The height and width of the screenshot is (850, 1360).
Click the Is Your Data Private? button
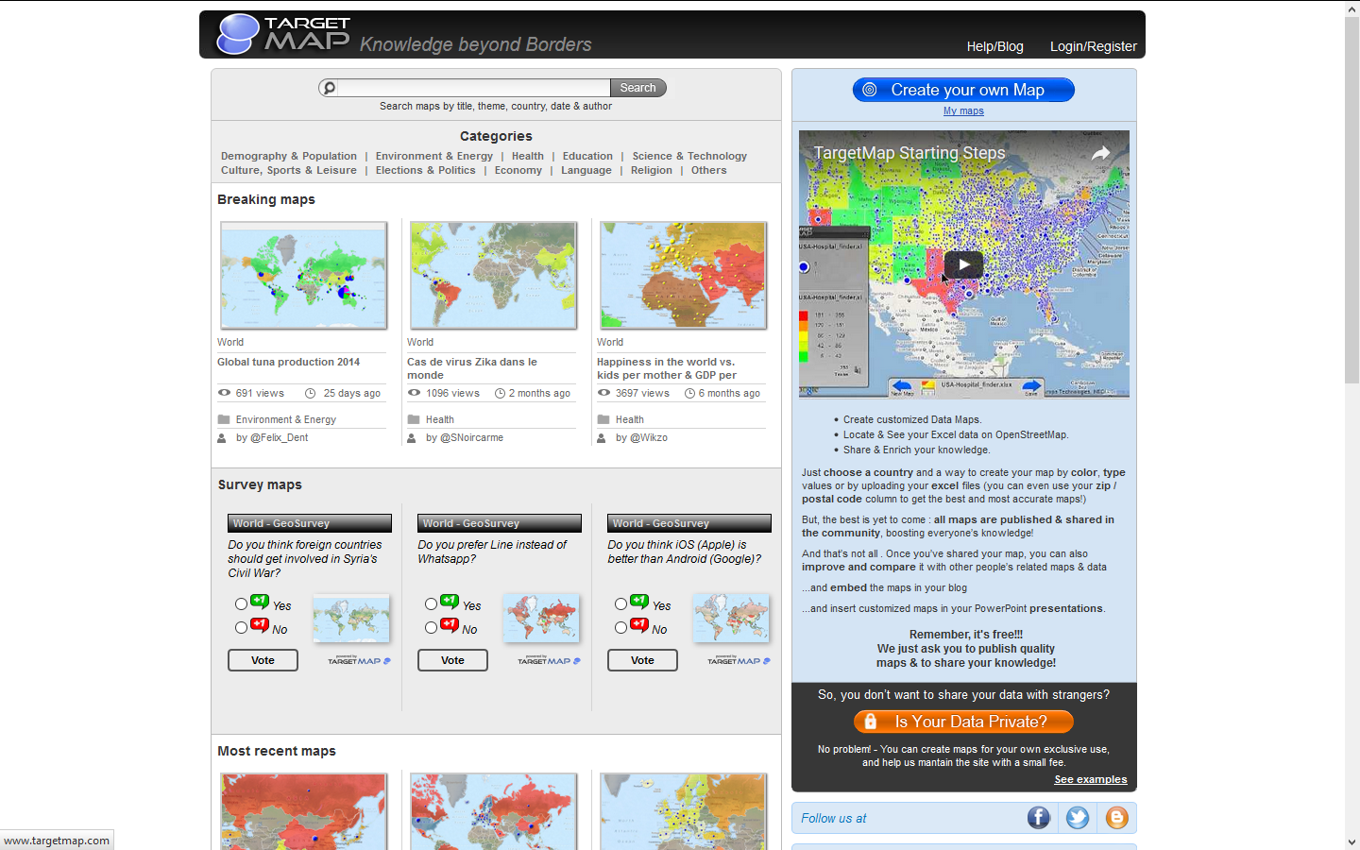pyautogui.click(x=963, y=722)
